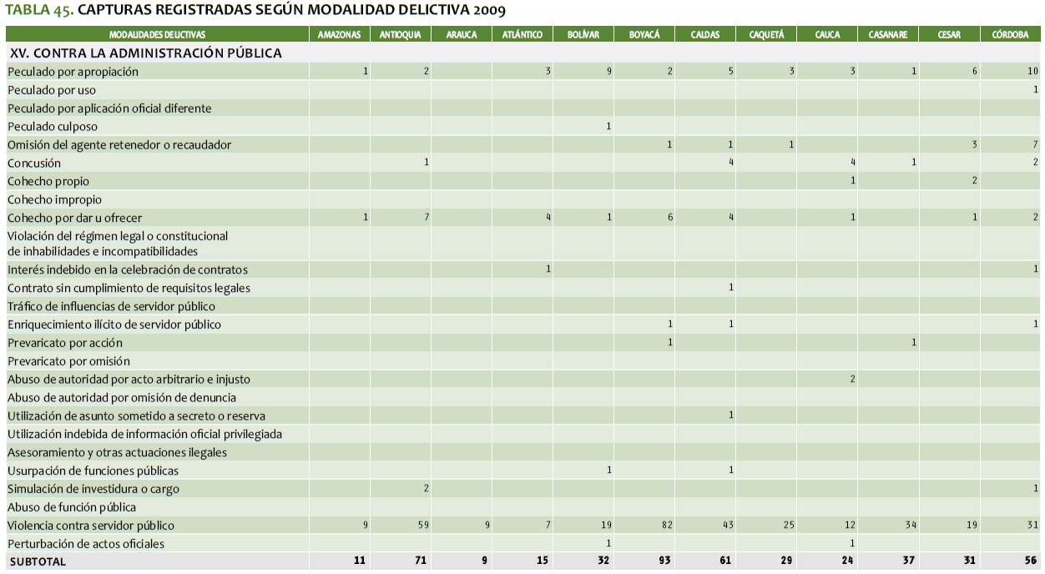Click the CASANARE column header
This screenshot has height=574, width=1045.
(887, 34)
